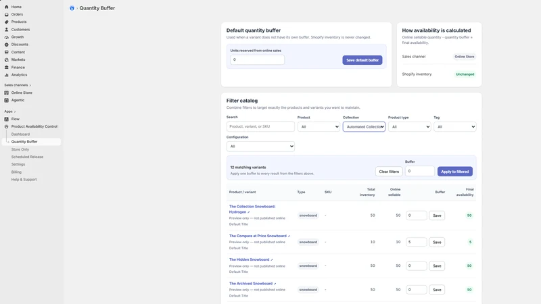Expand the Apps section chevron

pyautogui.click(x=15, y=111)
